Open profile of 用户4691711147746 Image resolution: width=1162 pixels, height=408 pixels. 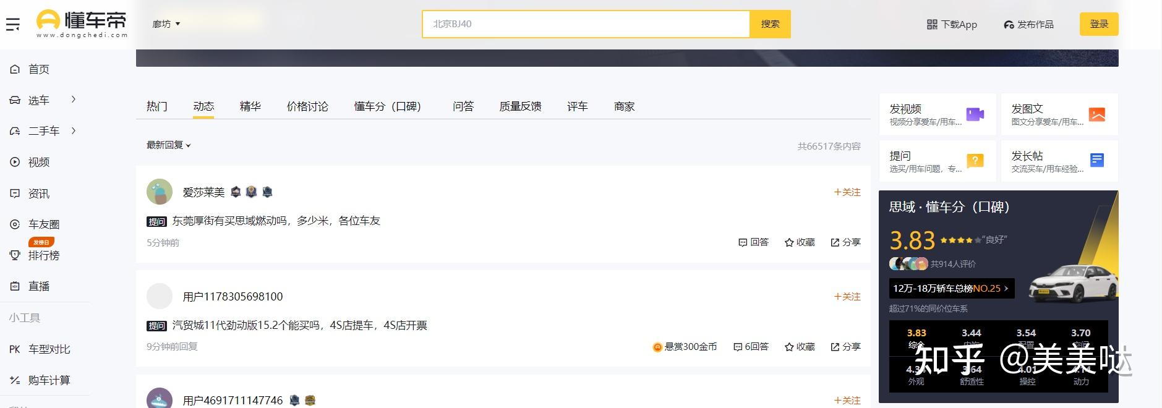(233, 401)
